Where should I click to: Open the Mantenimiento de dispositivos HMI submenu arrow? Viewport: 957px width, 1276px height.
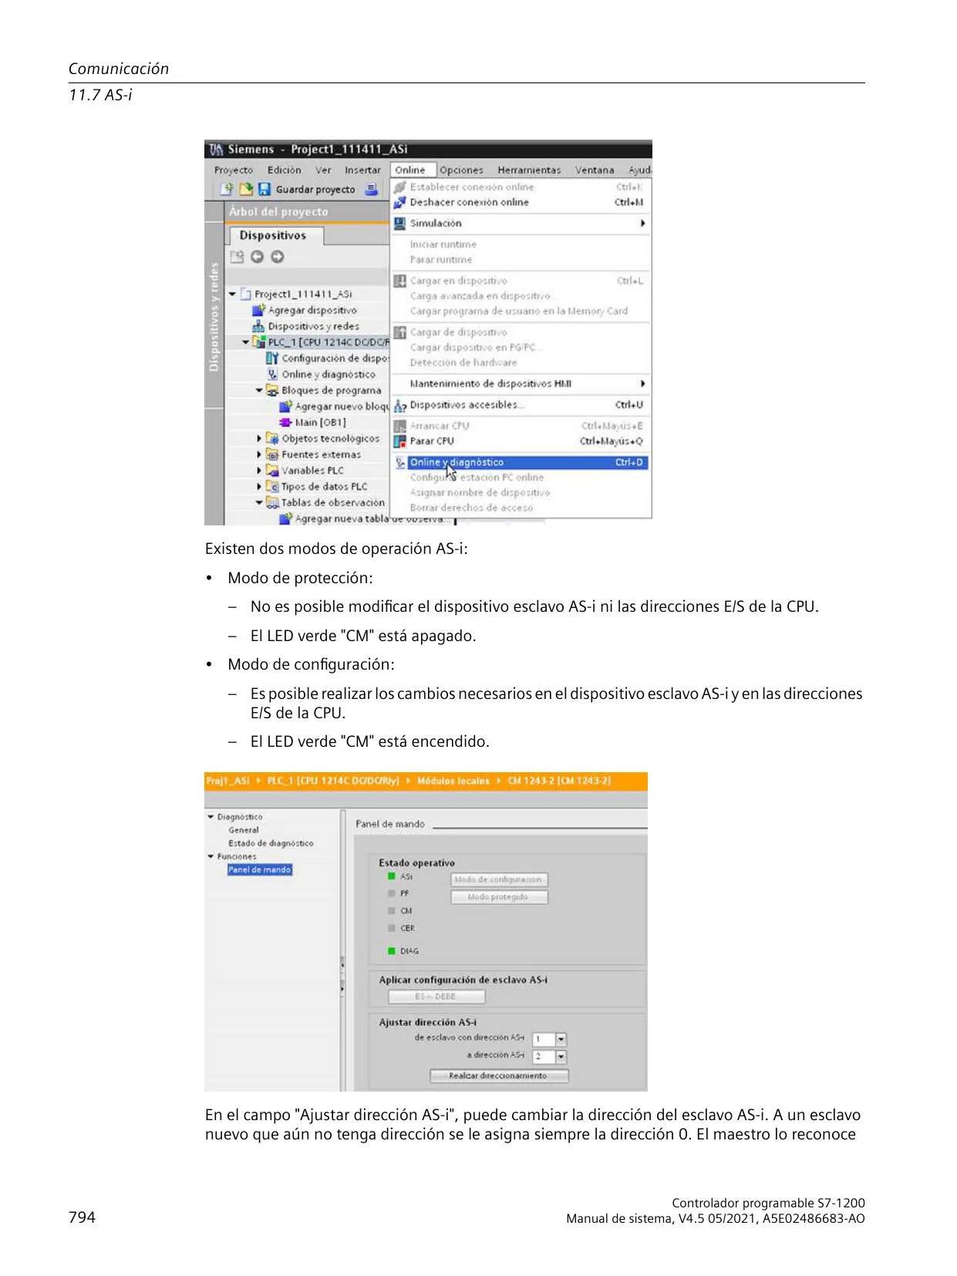(x=642, y=383)
